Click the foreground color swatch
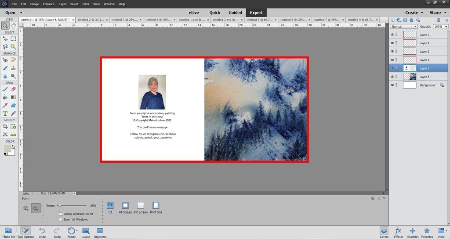Screen dimensions: 450x239 point(7,149)
